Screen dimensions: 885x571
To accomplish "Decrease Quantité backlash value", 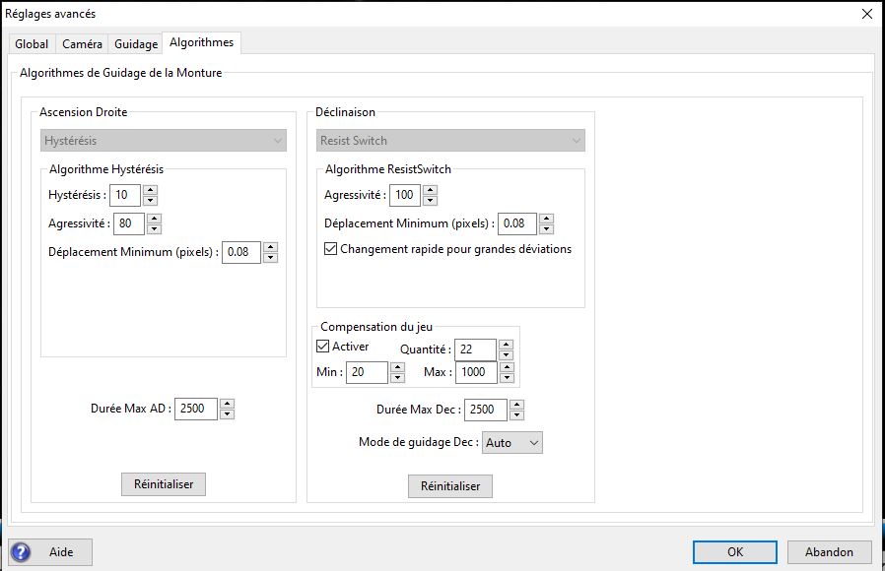I will [507, 355].
